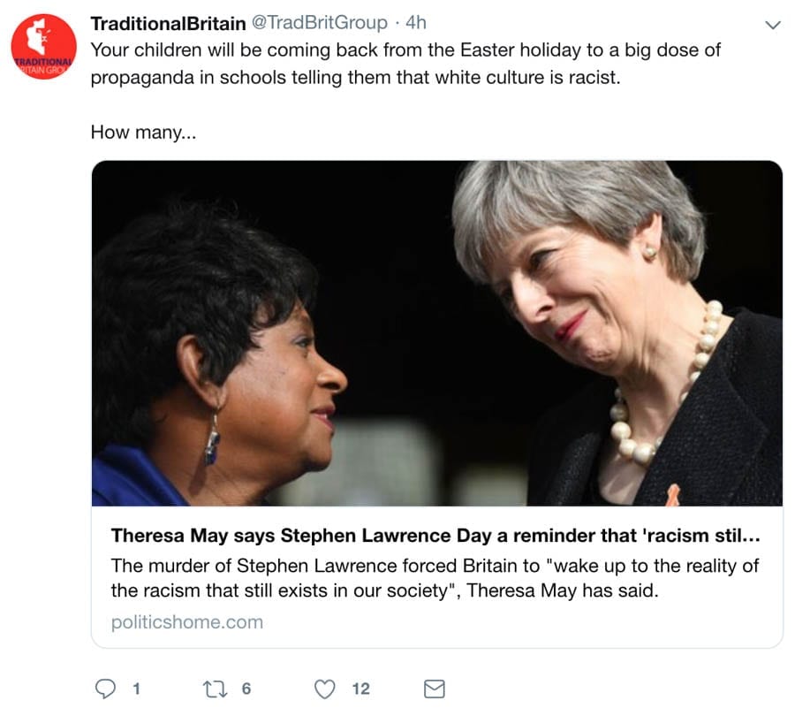Visit the politicshome.com source link
The width and height of the screenshot is (795, 708).
(x=187, y=621)
